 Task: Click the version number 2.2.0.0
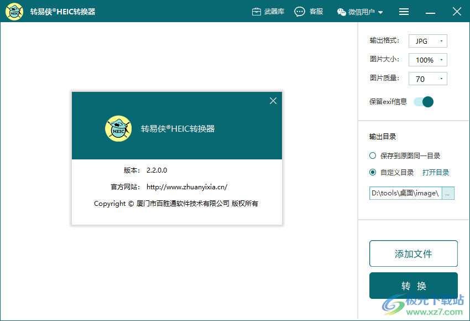(157, 170)
